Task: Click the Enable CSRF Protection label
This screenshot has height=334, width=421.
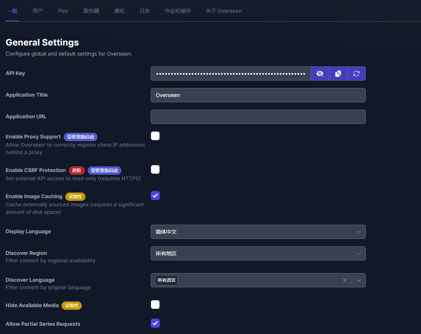Action: point(36,170)
